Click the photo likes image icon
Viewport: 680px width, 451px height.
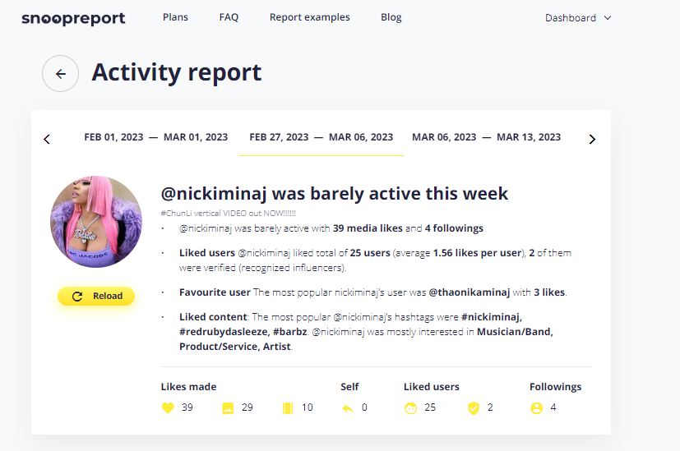pos(228,408)
